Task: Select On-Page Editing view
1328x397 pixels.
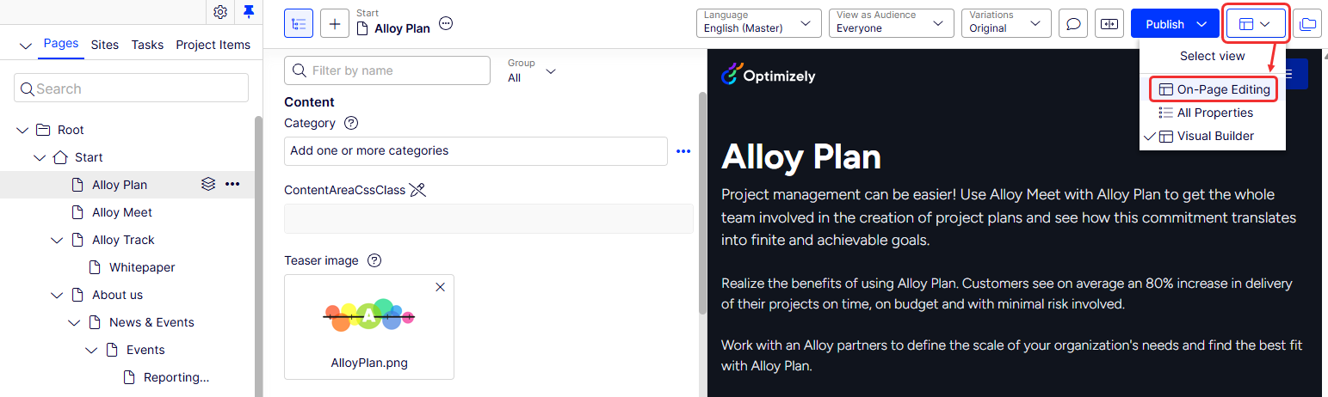Action: click(x=1214, y=89)
